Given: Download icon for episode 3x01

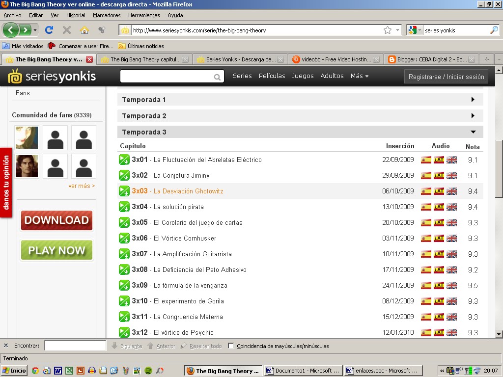Looking at the screenshot, I should tap(124, 160).
